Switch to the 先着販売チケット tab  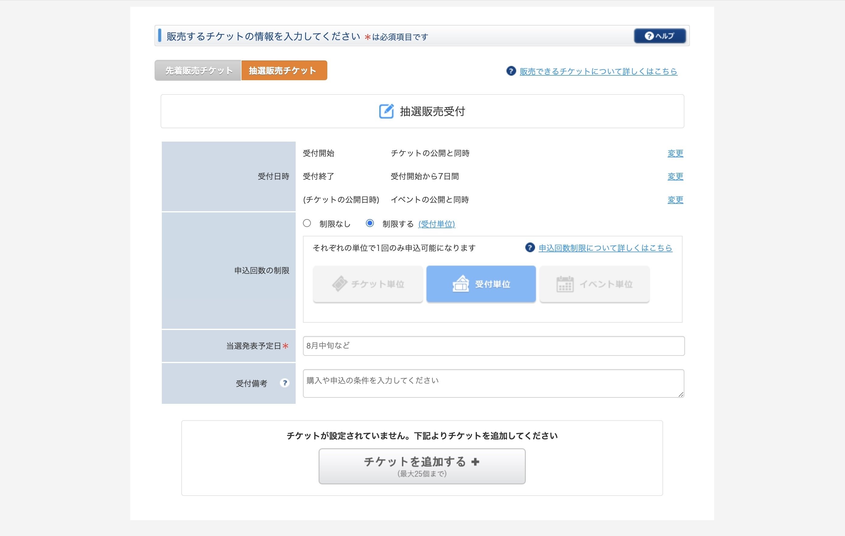coord(198,70)
